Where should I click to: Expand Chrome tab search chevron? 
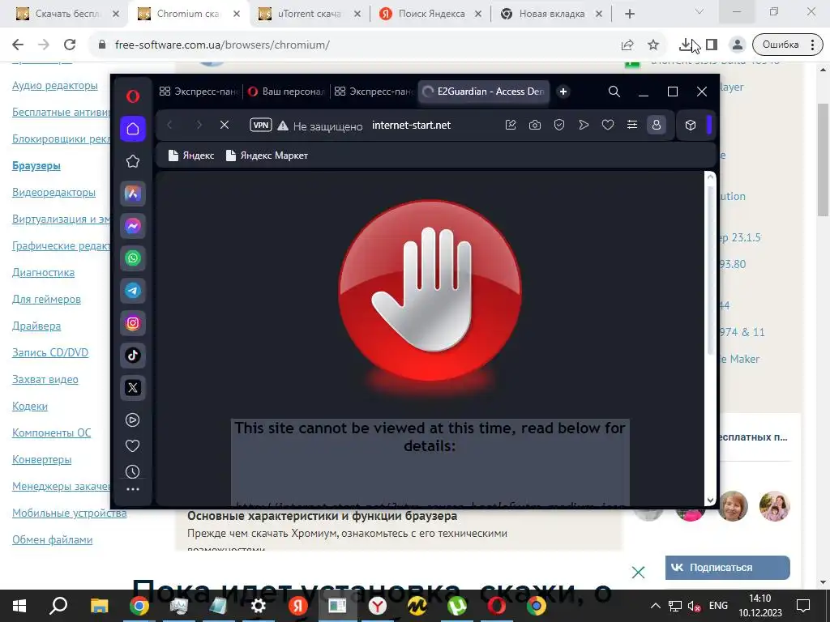pos(700,11)
